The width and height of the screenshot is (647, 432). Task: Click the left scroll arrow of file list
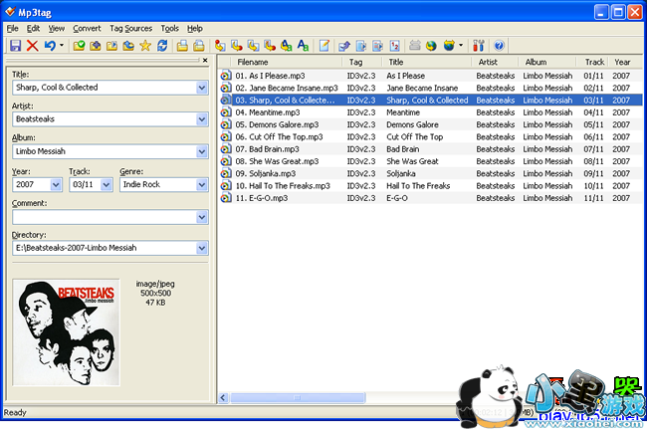click(x=223, y=398)
